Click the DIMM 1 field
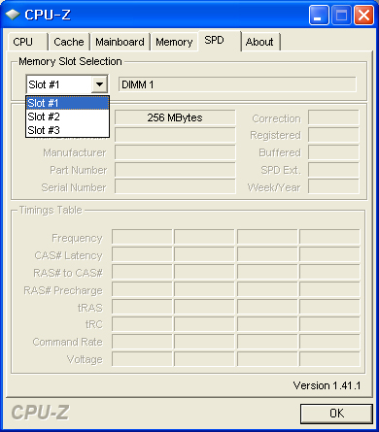 tap(237, 84)
